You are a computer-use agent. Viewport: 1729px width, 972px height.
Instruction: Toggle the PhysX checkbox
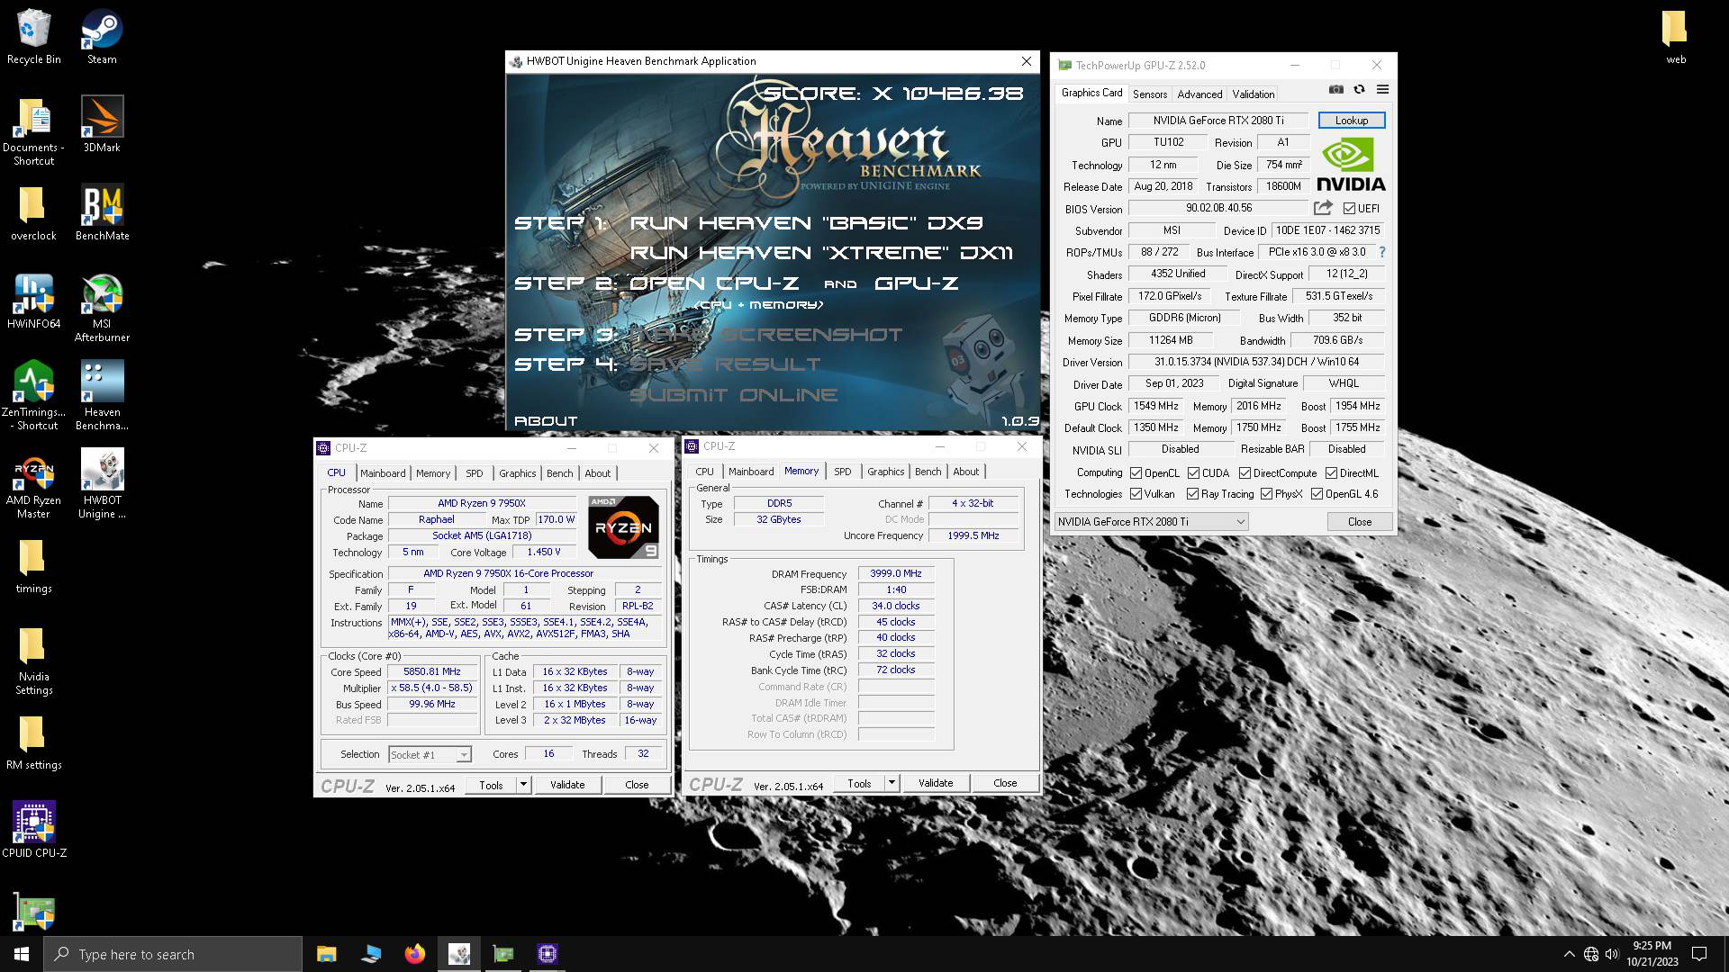point(1266,494)
